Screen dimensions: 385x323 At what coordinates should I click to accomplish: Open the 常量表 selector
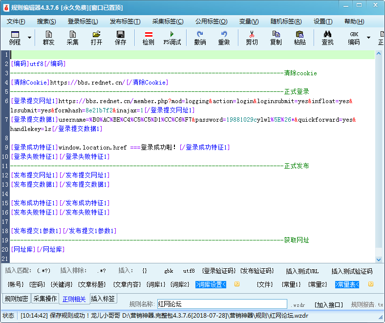[347, 284]
